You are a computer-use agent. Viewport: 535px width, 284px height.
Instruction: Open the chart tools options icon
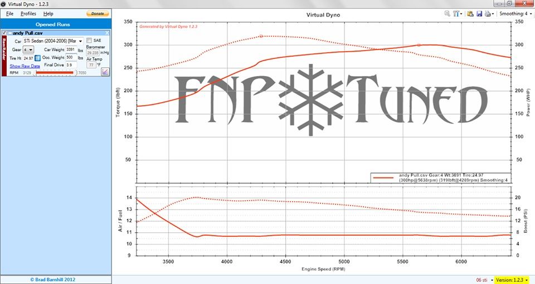pos(456,13)
